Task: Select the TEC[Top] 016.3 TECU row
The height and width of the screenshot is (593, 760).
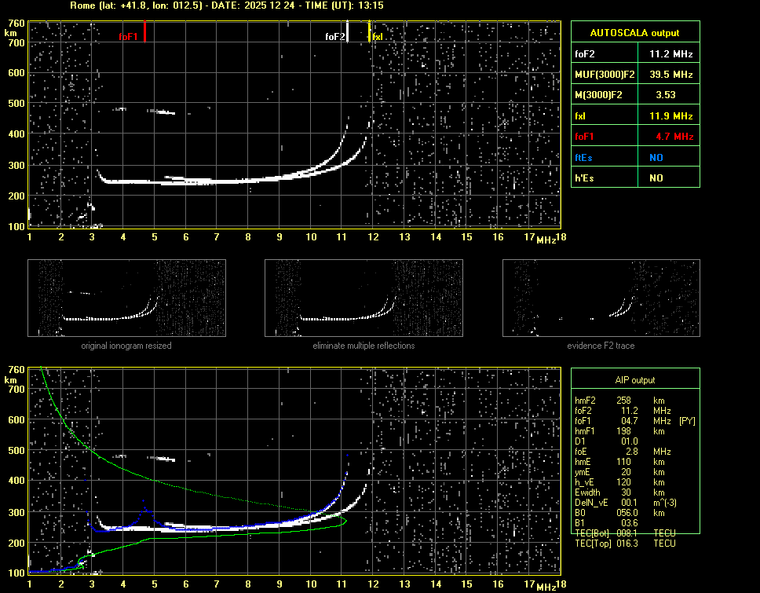Action: click(x=625, y=544)
